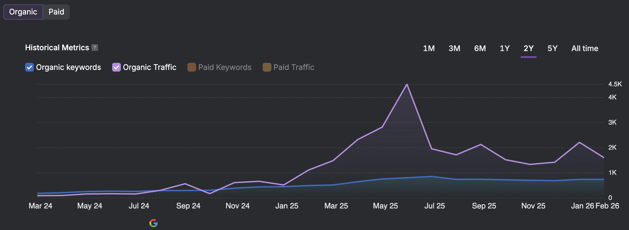Enable the Paid Keywords checkbox
This screenshot has width=629, height=230.
click(x=192, y=67)
